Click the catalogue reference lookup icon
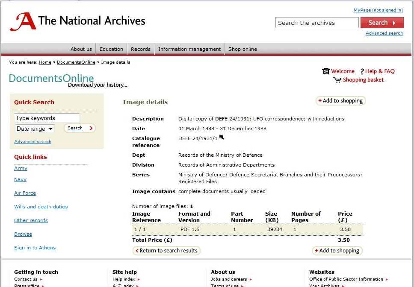This screenshot has width=414, height=287. 222,138
